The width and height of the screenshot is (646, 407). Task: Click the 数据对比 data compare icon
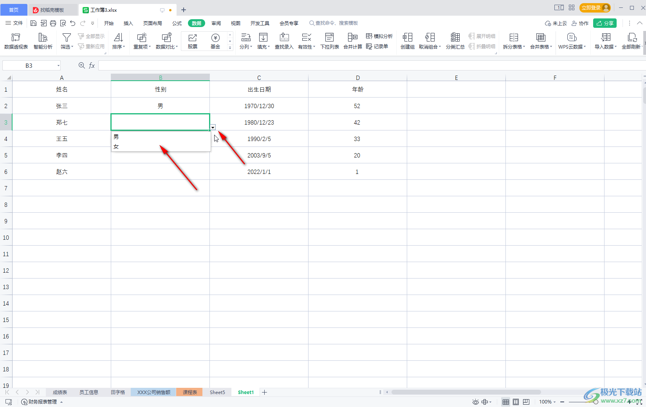coord(167,37)
